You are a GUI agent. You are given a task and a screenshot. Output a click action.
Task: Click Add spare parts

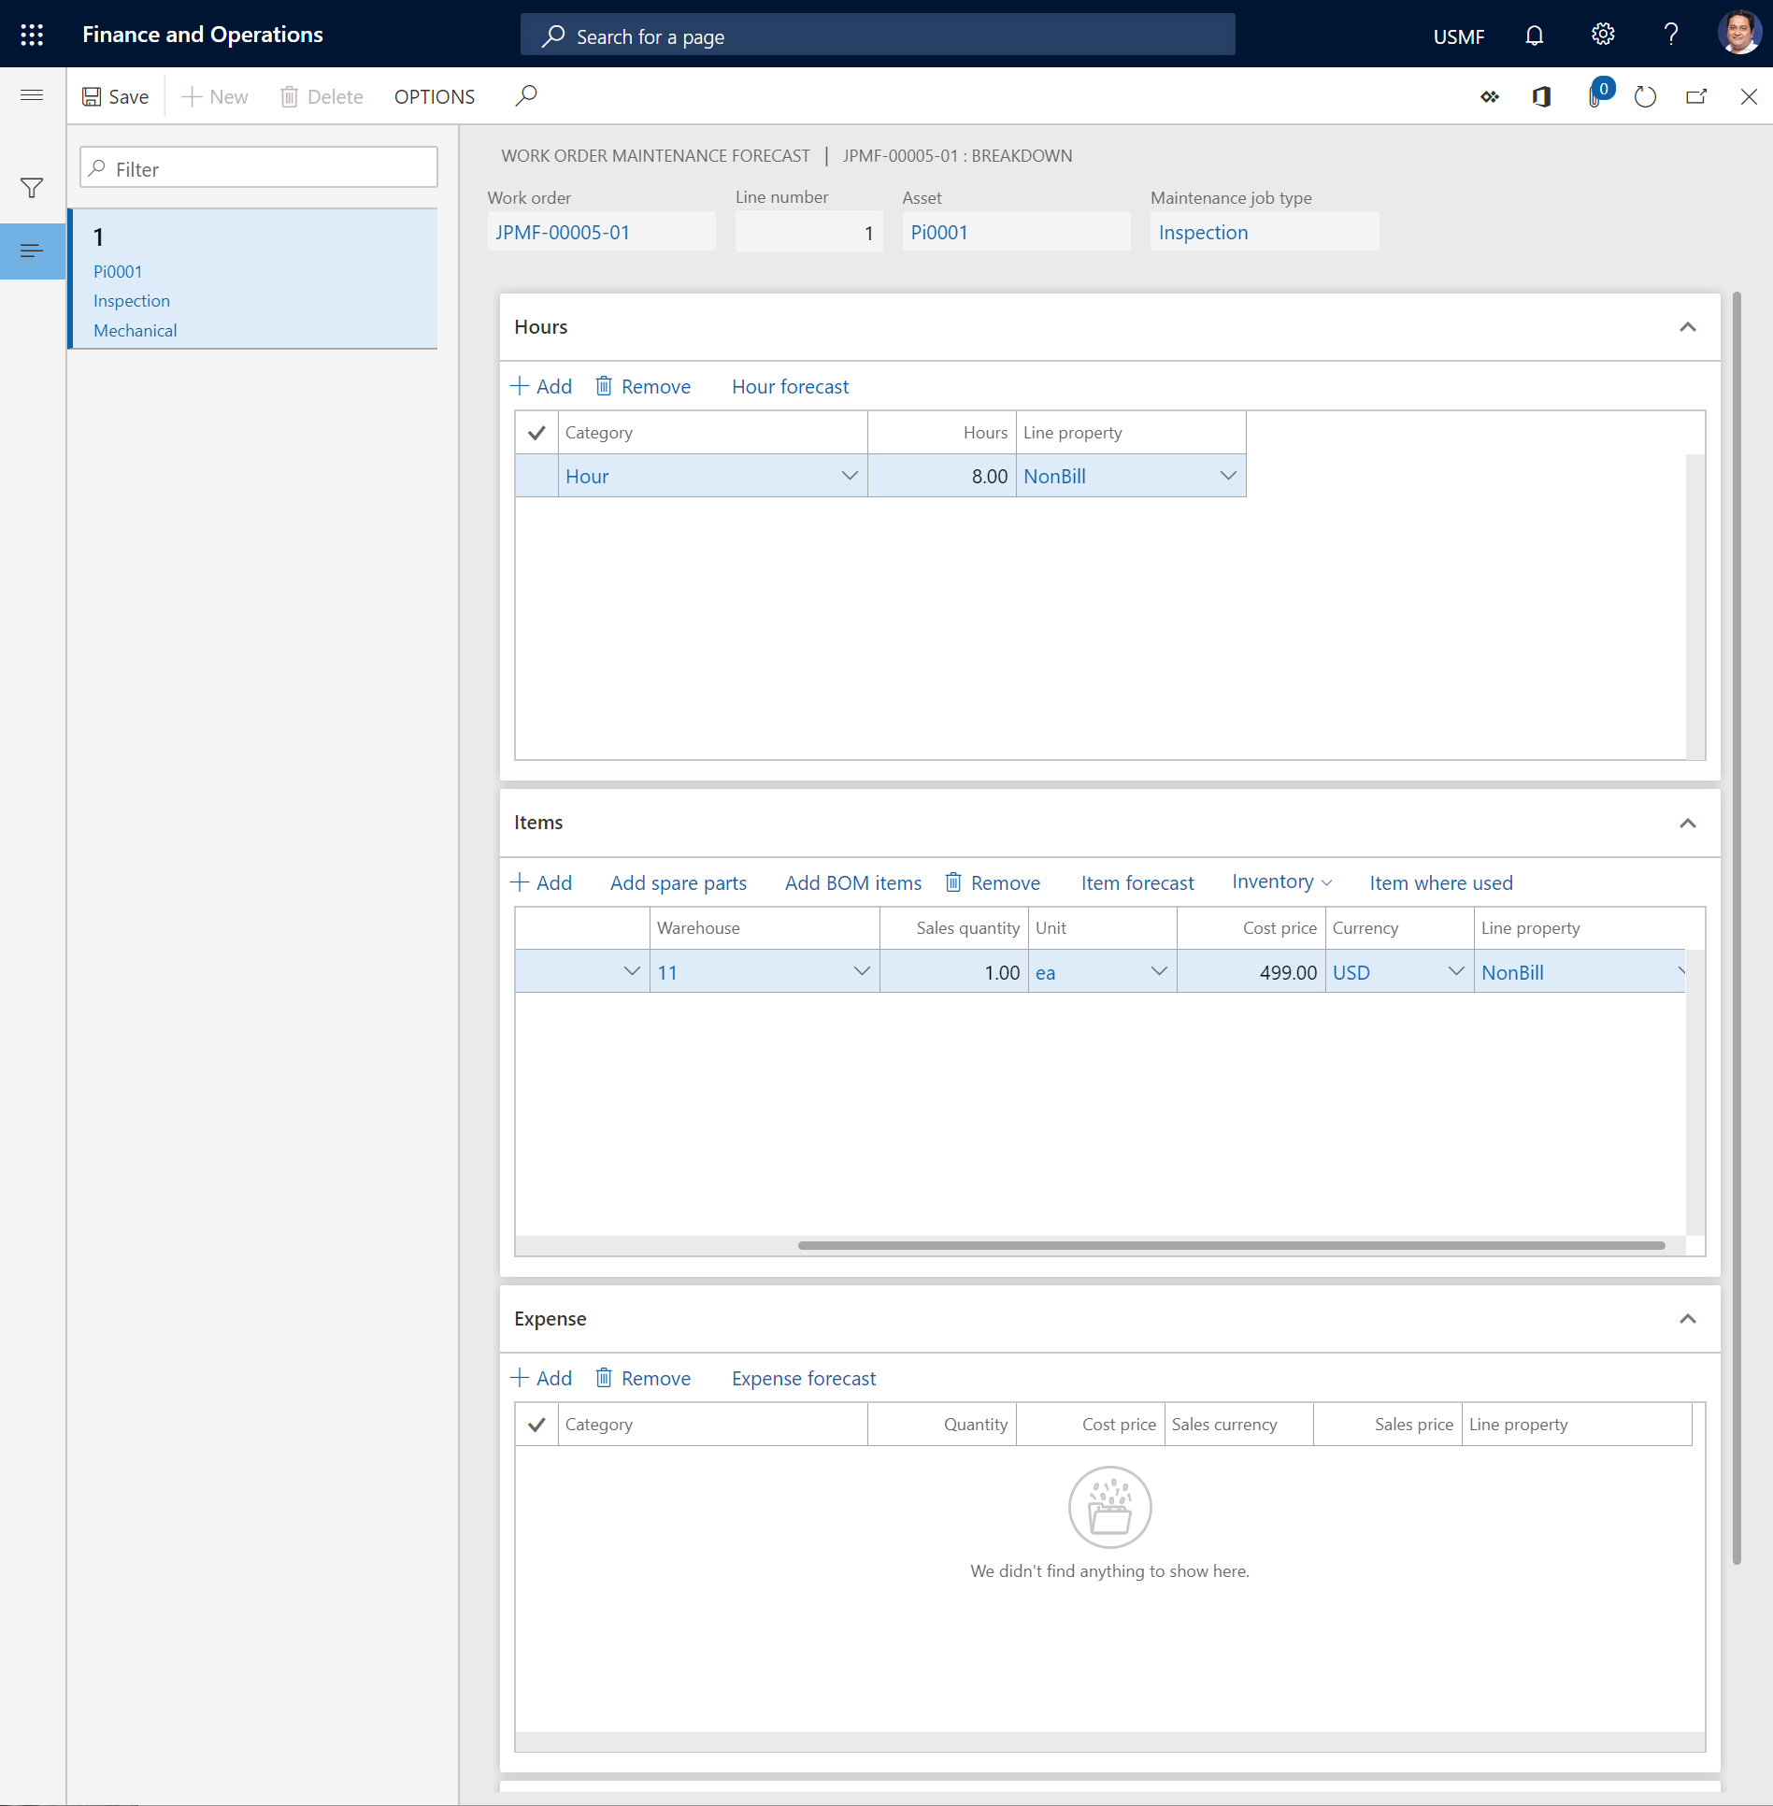point(678,882)
